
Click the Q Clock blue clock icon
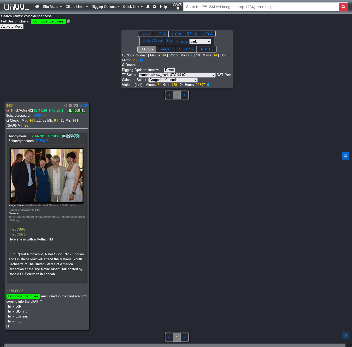141,60
